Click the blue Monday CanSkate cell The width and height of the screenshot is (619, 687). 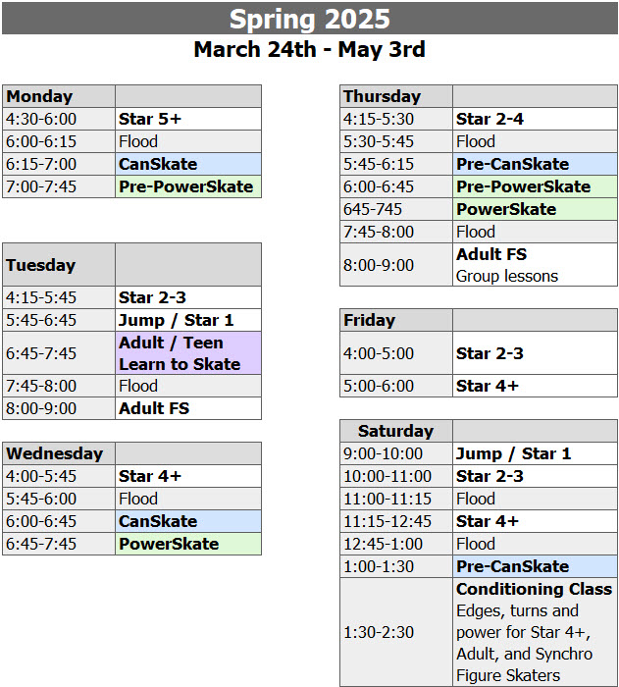(188, 164)
